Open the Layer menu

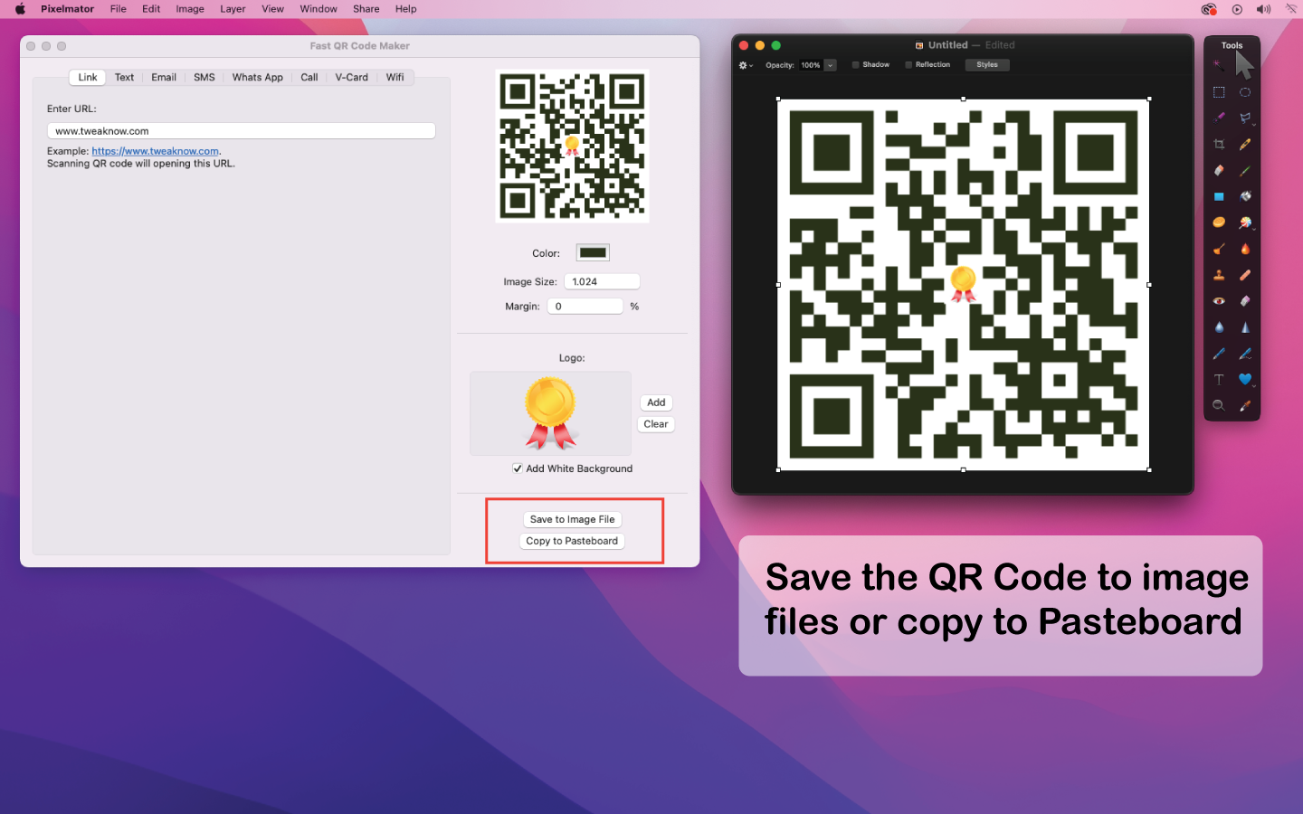[x=233, y=9]
